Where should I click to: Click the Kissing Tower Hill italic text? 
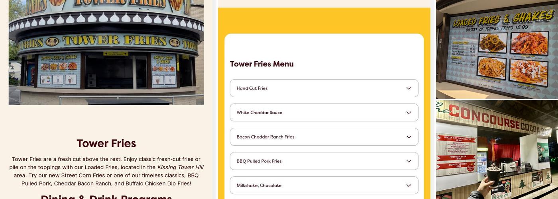pos(180,168)
